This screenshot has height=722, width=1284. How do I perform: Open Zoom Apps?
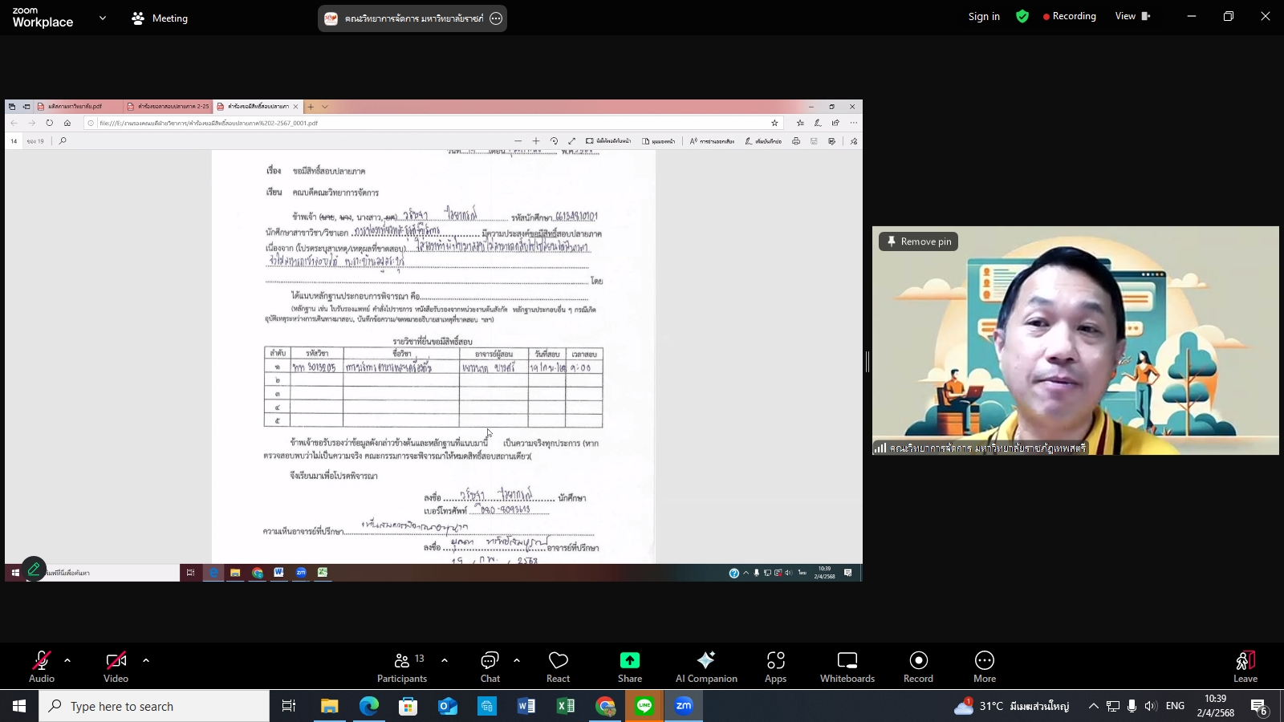point(775,666)
